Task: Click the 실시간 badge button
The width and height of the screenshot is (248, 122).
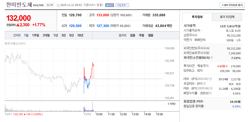Action: (x=109, y=5)
